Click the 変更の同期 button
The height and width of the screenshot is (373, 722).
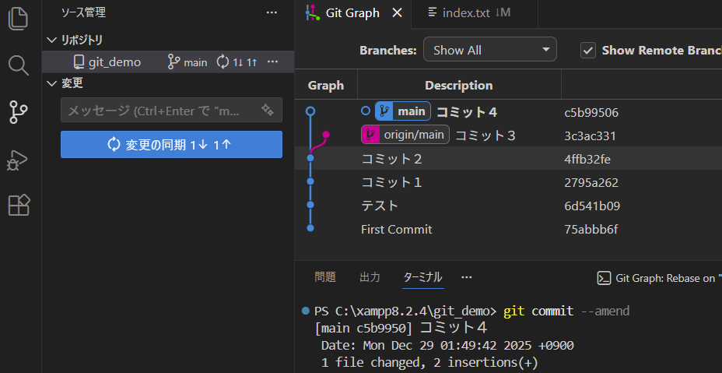tap(171, 145)
